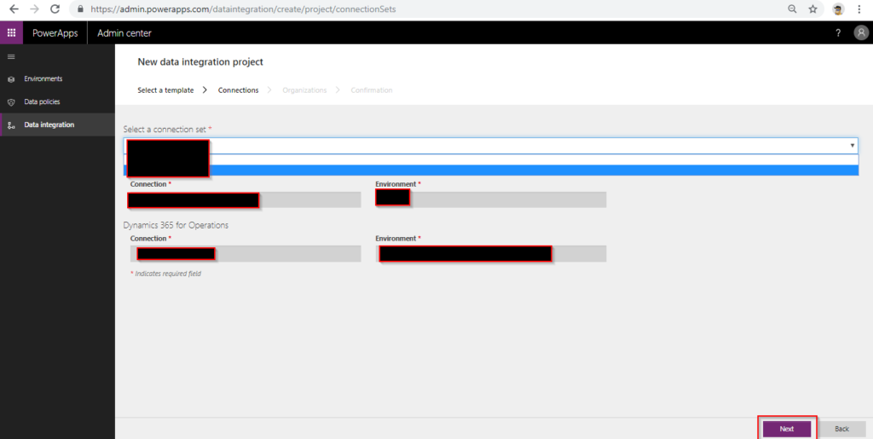Bookmark this page with star icon
This screenshot has height=439, width=873.
pyautogui.click(x=812, y=9)
